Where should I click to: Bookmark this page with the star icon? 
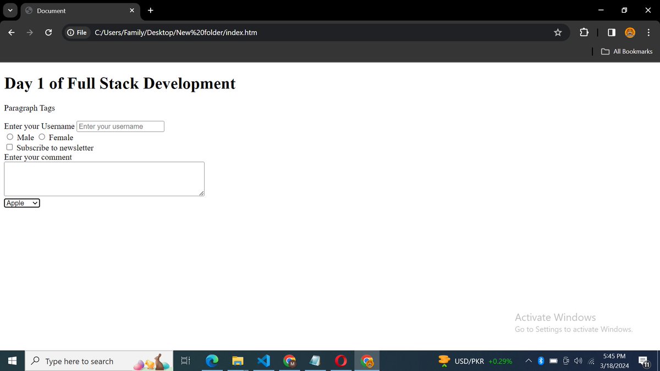tap(558, 32)
